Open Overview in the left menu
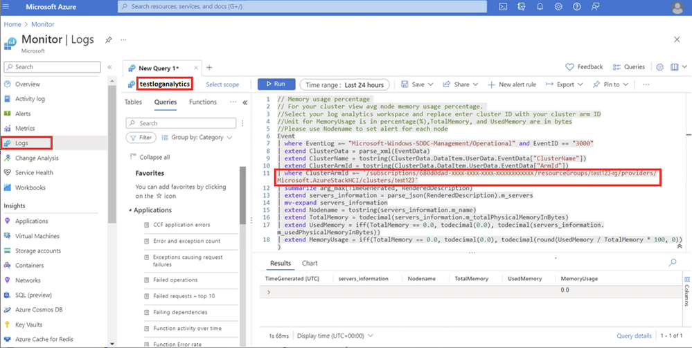This screenshot has height=348, width=692. pyautogui.click(x=28, y=84)
